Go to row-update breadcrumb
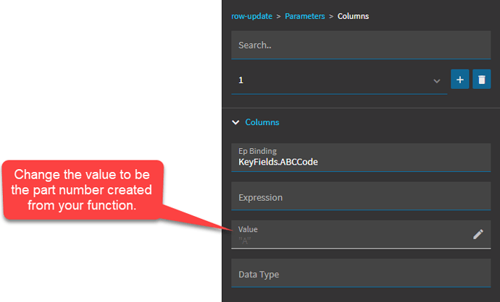This screenshot has width=500, height=302. click(x=251, y=16)
